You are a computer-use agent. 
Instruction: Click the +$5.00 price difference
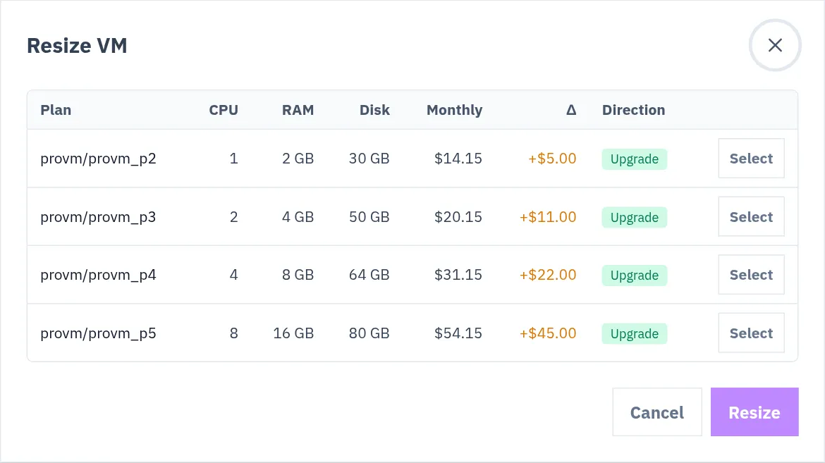pos(552,159)
